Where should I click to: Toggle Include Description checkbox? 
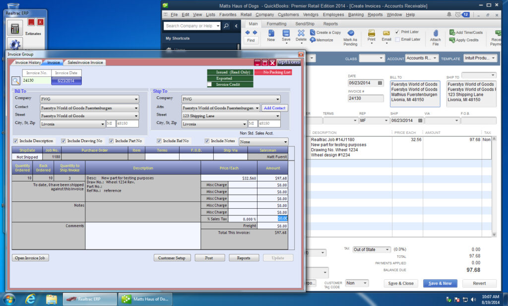pyautogui.click(x=15, y=141)
